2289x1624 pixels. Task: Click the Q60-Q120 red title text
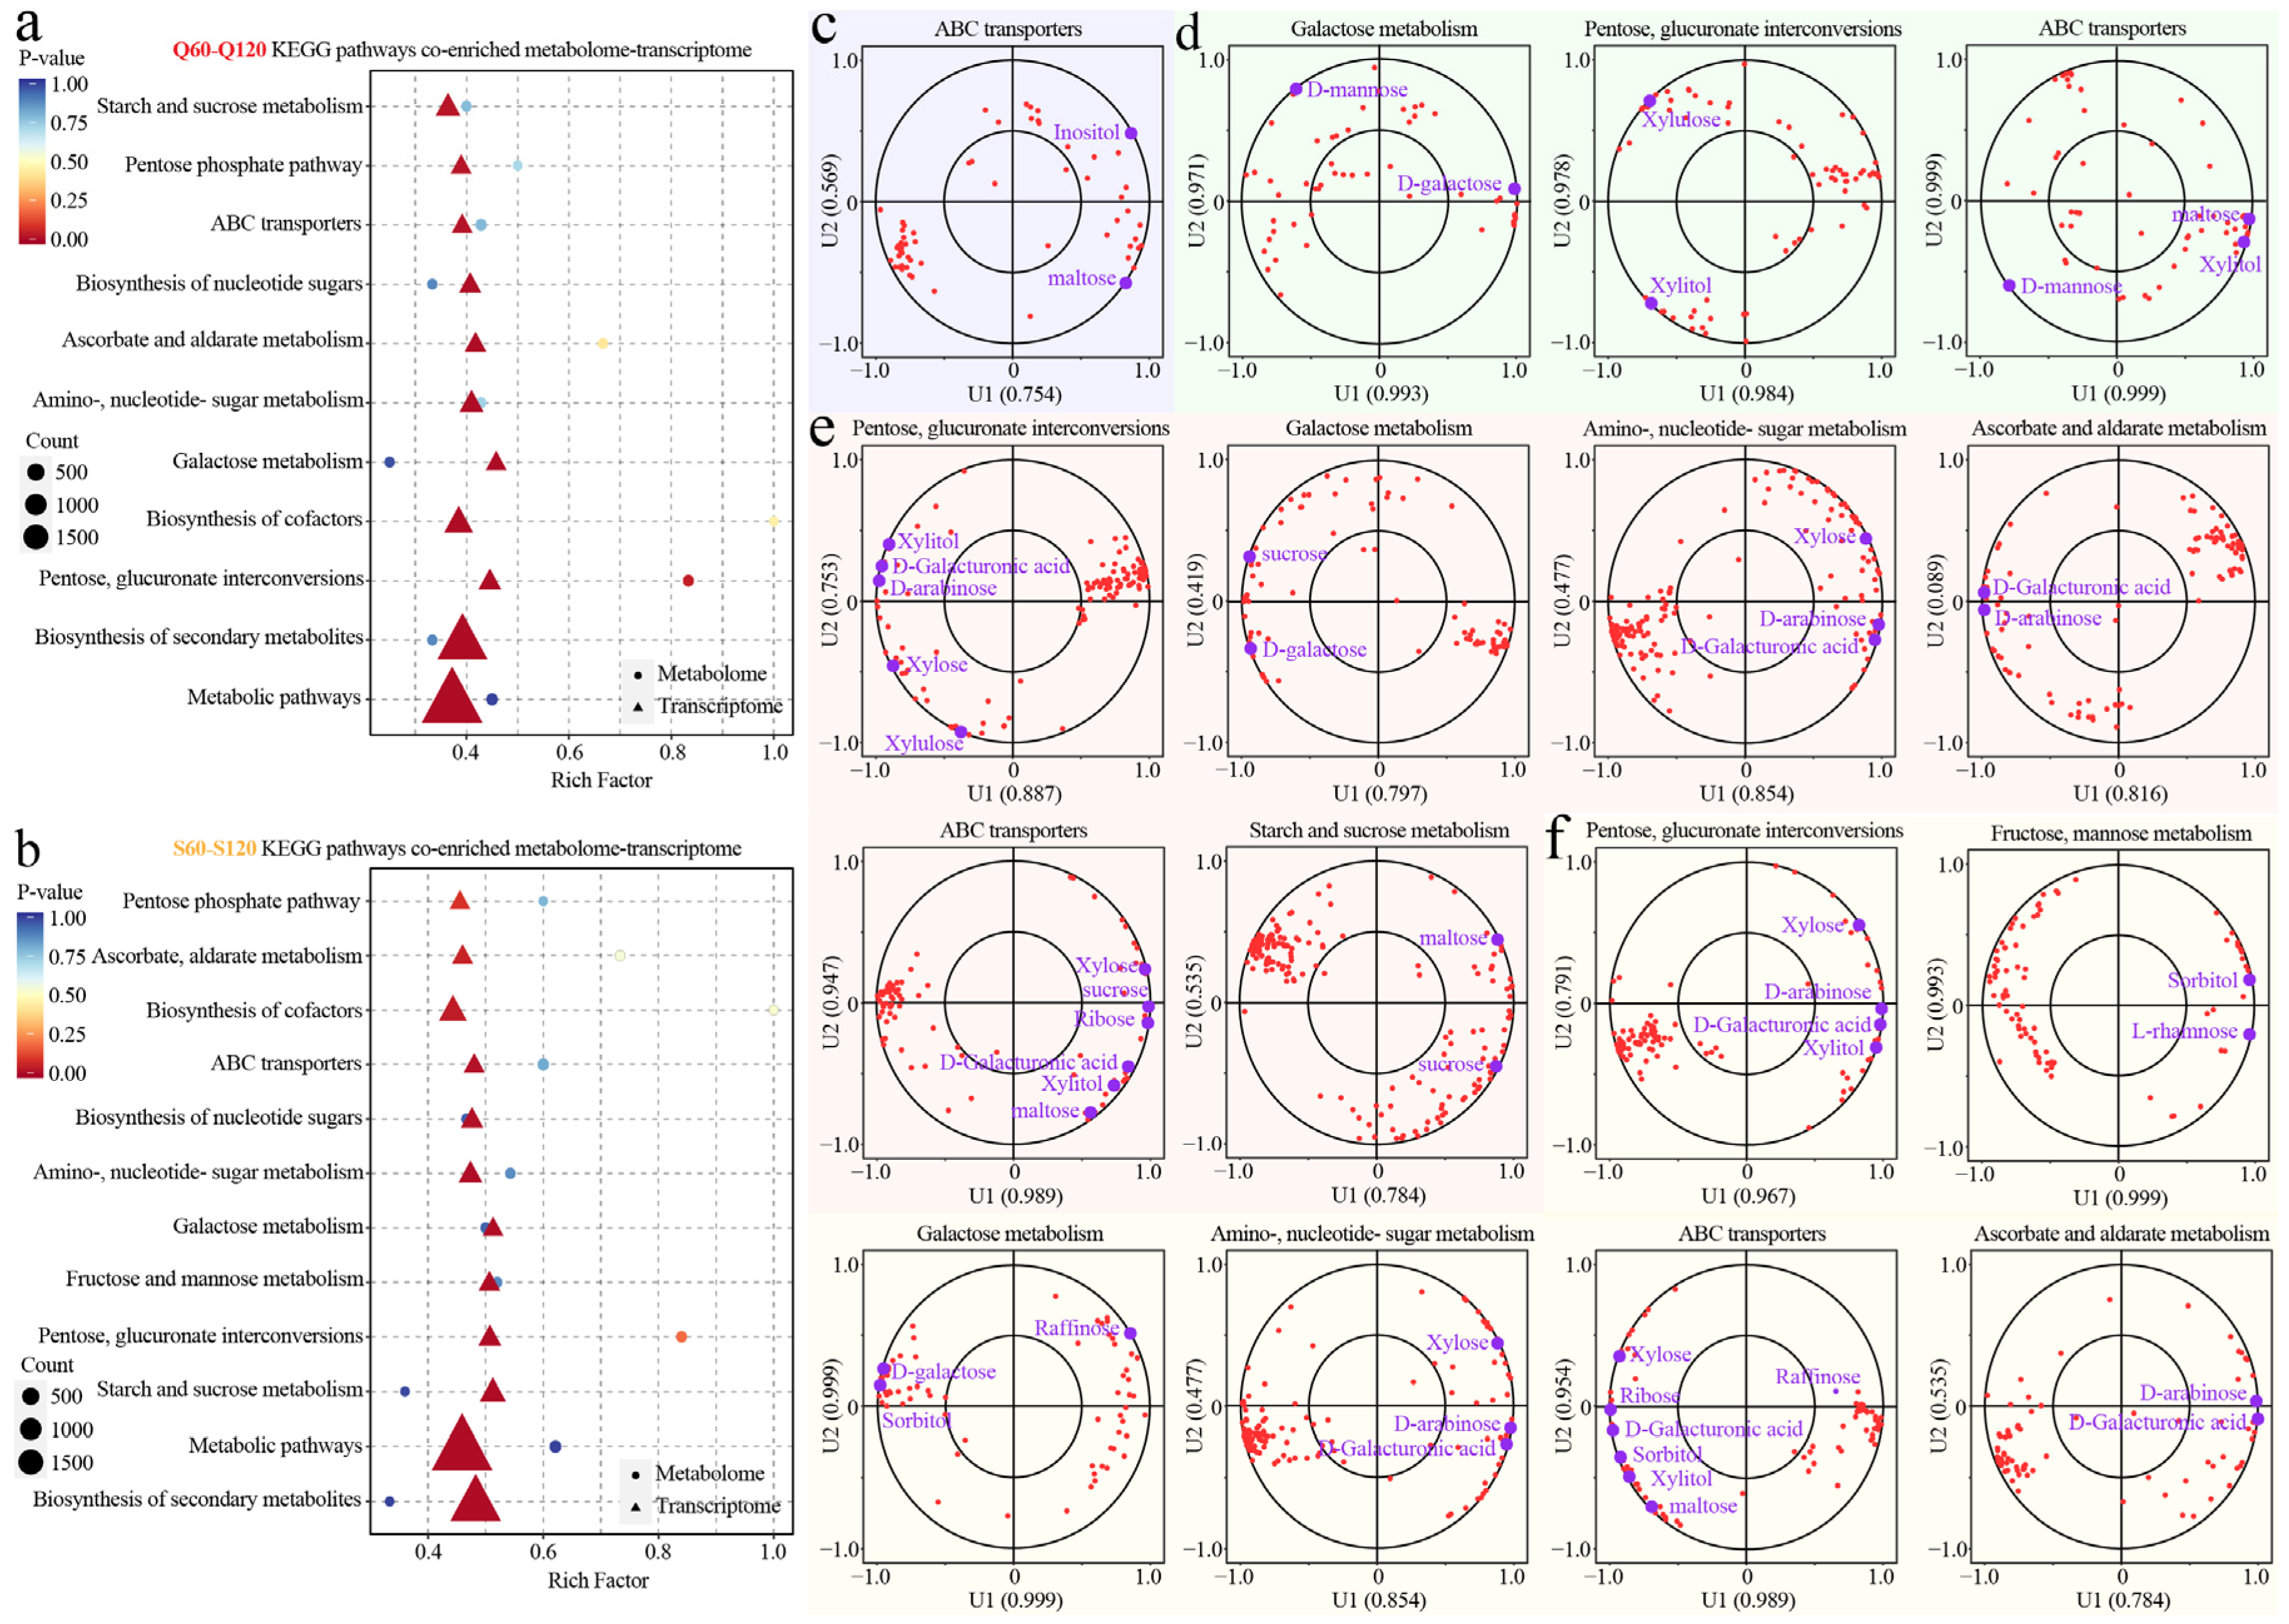[219, 50]
